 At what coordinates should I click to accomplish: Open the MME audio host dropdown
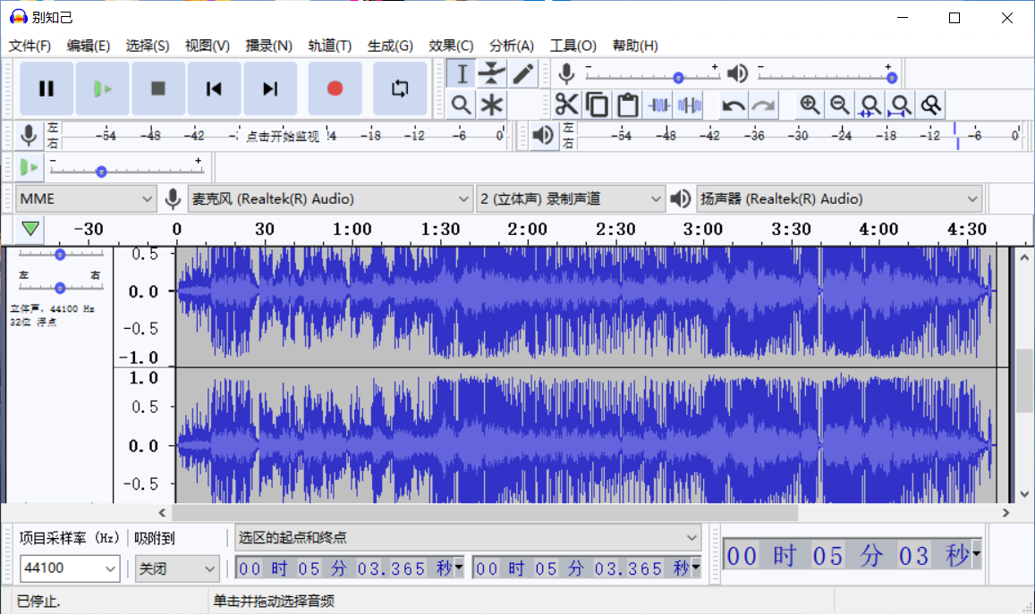pyautogui.click(x=86, y=198)
